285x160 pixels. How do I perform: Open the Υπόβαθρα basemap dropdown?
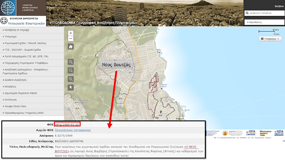[x=270, y=39]
